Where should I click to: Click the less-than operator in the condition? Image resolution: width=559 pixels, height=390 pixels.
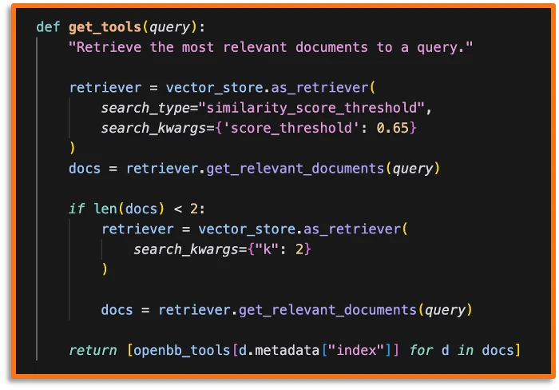click(178, 209)
